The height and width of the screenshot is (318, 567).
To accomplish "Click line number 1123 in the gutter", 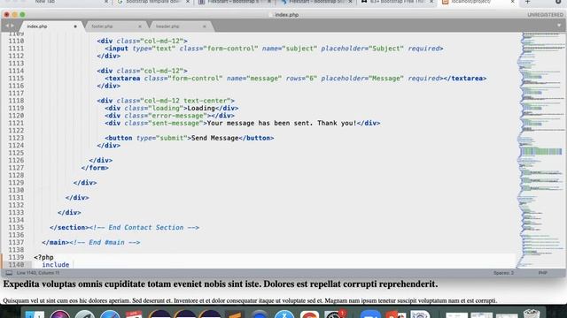I will click(16, 138).
